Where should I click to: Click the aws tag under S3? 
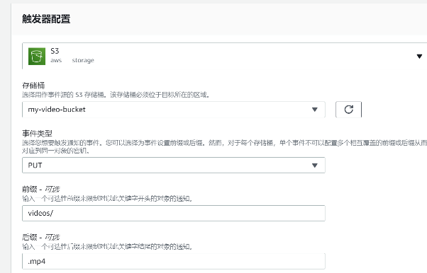[56, 60]
